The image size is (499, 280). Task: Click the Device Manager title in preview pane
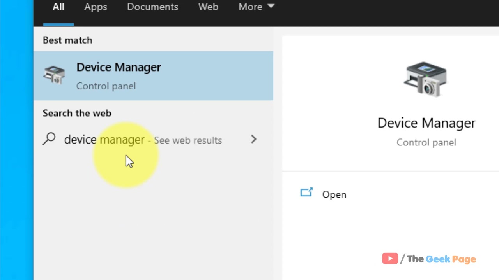pos(426,123)
